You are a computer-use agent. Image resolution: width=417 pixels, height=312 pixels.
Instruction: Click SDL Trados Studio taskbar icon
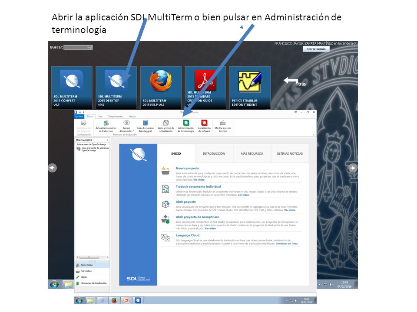pyautogui.click(x=138, y=300)
